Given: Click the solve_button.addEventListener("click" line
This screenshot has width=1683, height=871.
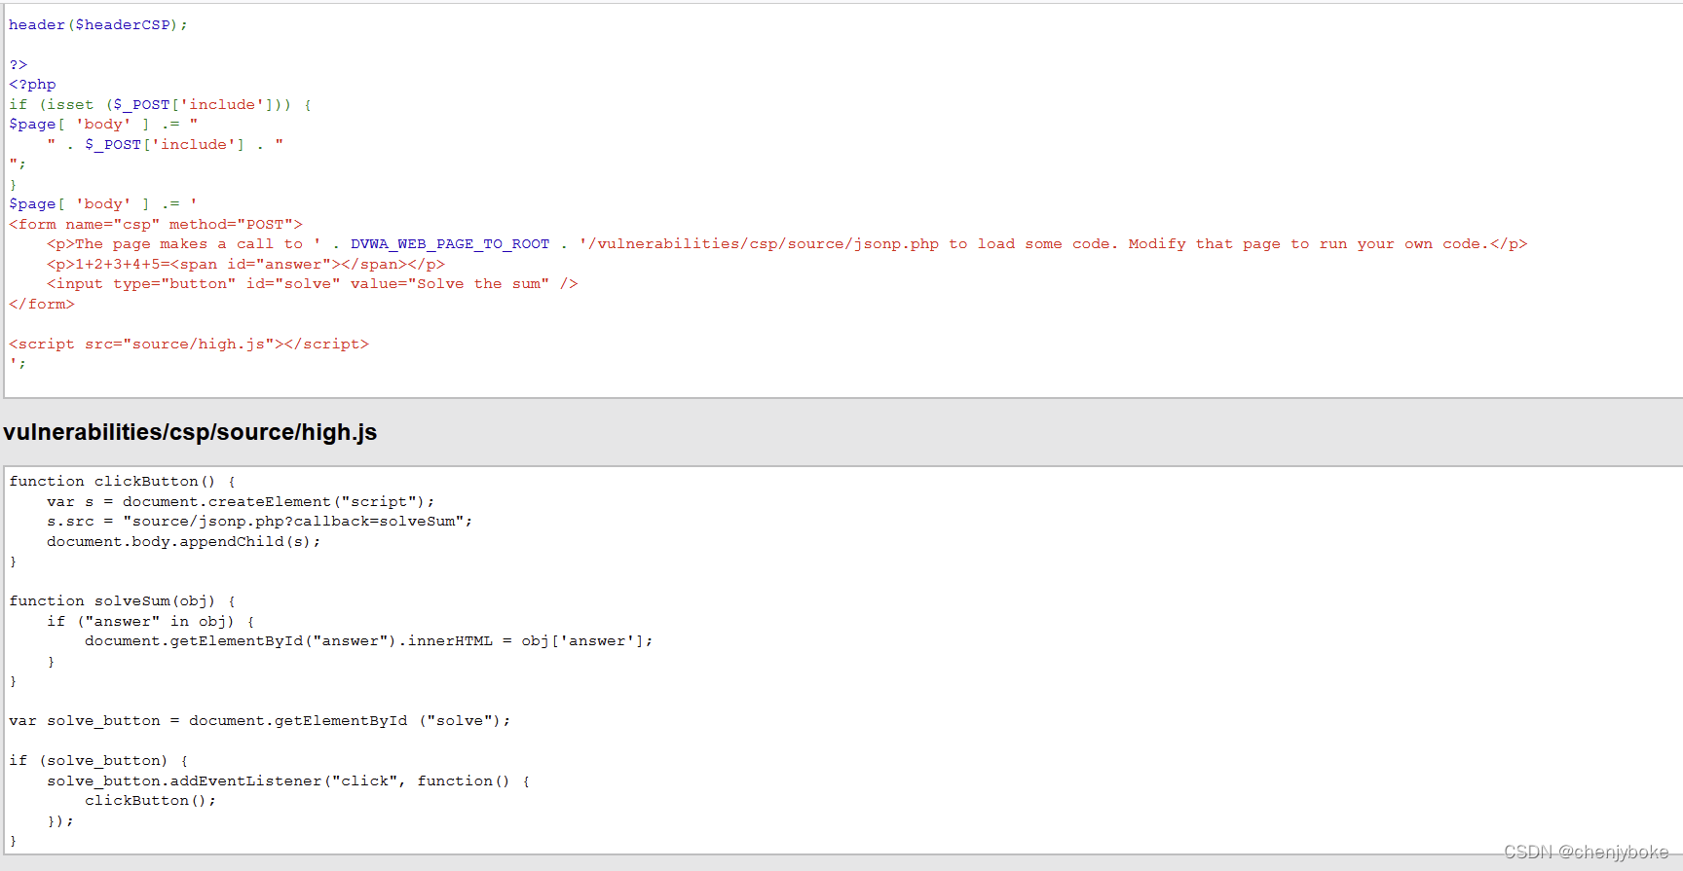Looking at the screenshot, I should click(288, 781).
